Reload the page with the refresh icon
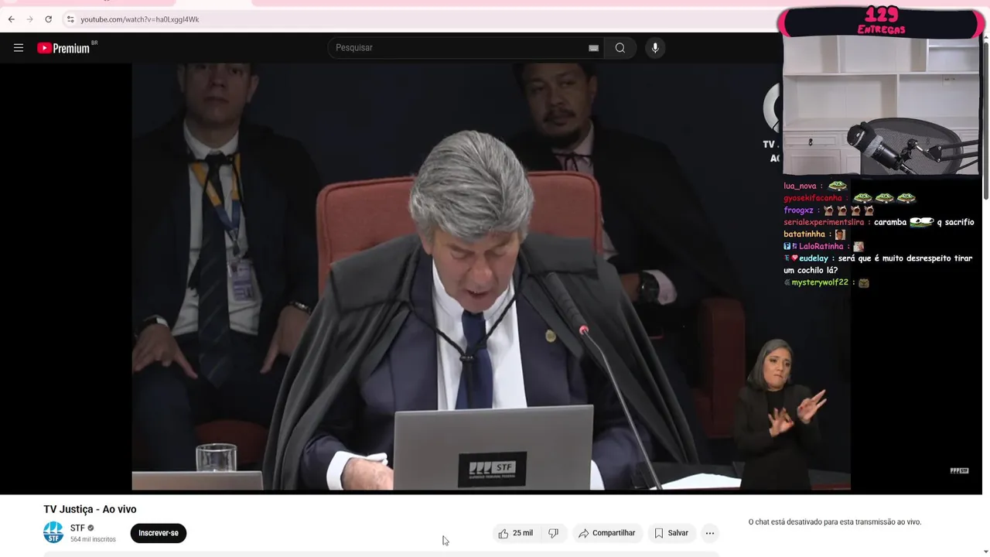 pos(48,19)
